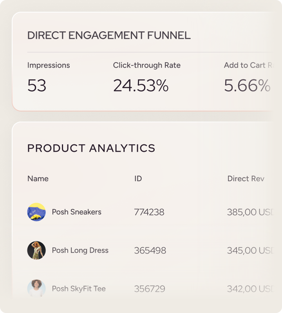Select product ID 356729
Viewport: 282px width, 313px height.
point(149,289)
